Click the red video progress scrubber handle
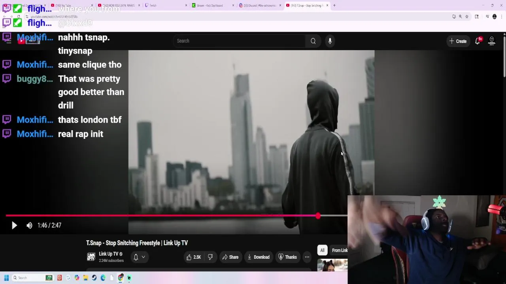This screenshot has height=284, width=506. pyautogui.click(x=318, y=216)
